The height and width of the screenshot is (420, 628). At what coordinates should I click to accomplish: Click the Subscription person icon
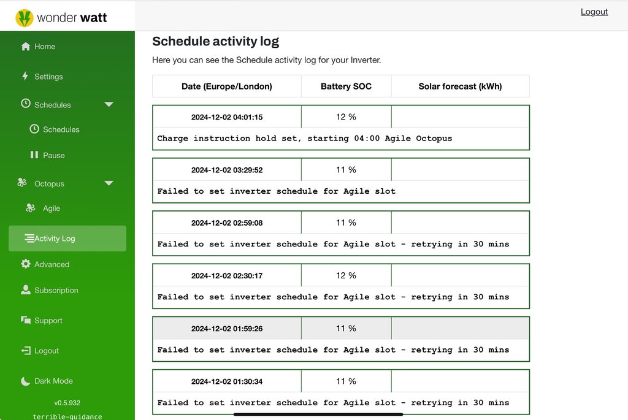point(26,290)
